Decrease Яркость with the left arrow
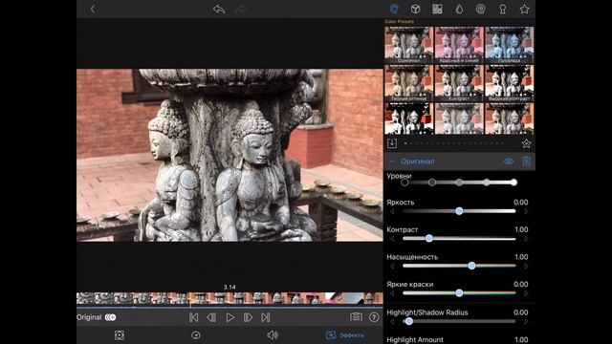The height and width of the screenshot is (344, 612). (x=392, y=211)
